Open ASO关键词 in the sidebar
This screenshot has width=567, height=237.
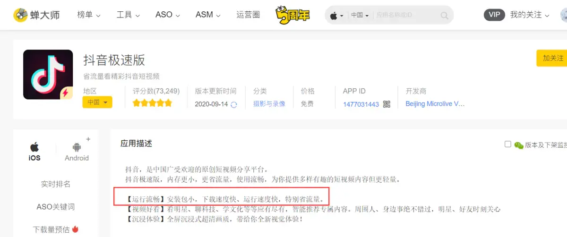pos(56,207)
